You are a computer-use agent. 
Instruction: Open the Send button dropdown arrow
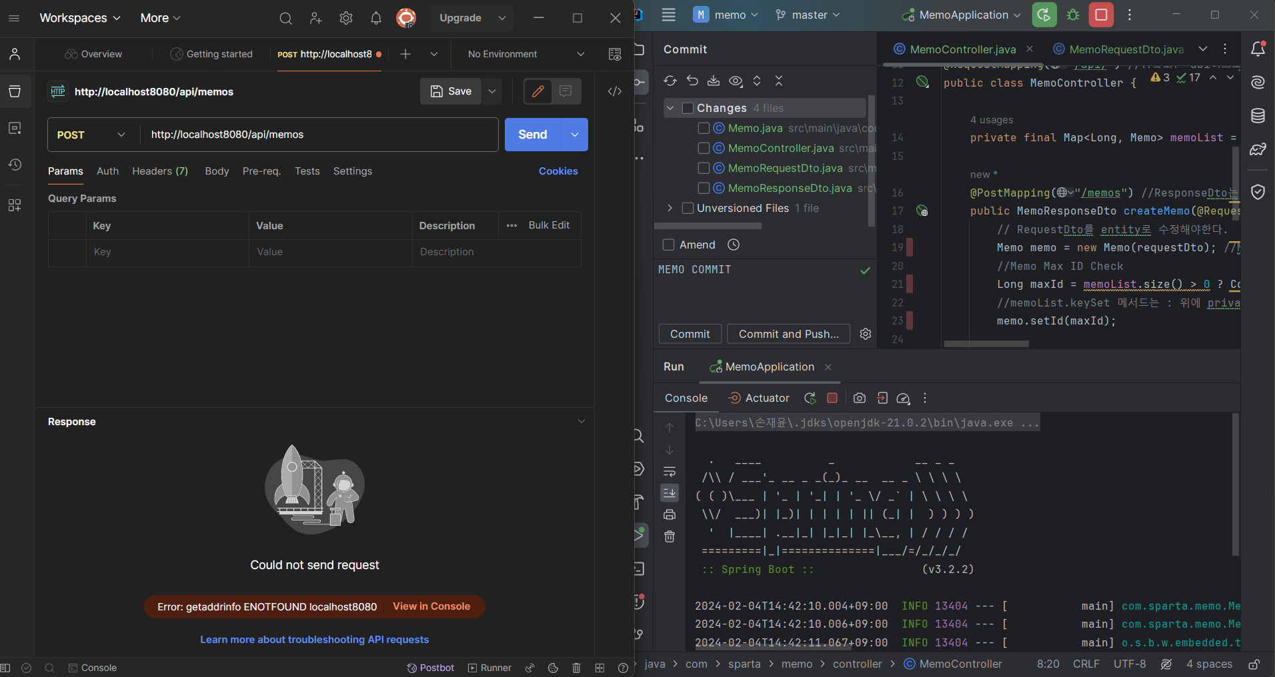(x=575, y=135)
